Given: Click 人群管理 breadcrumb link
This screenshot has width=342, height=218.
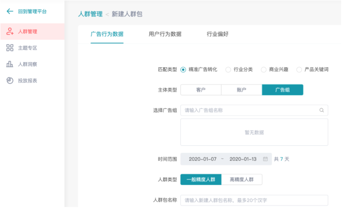Looking at the screenshot, I should pyautogui.click(x=90, y=14).
